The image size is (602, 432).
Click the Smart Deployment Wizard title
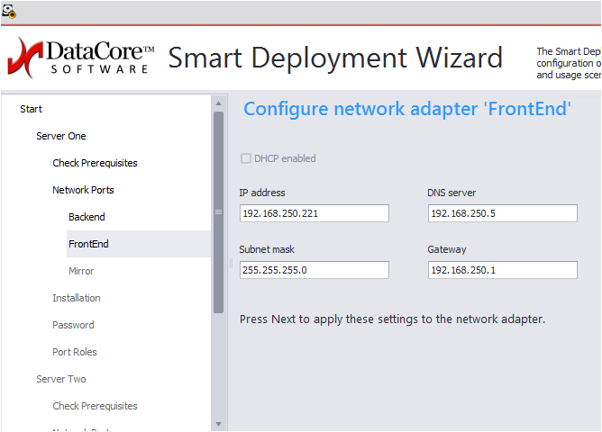[335, 58]
